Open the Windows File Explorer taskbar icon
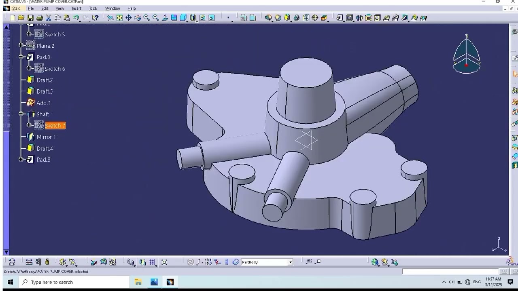This screenshot has width=518, height=291. point(138,282)
